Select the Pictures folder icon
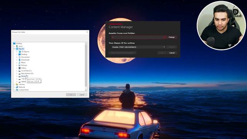The width and height of the screenshot is (247, 139). pos(20,65)
